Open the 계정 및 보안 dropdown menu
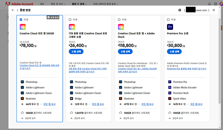 58,4
